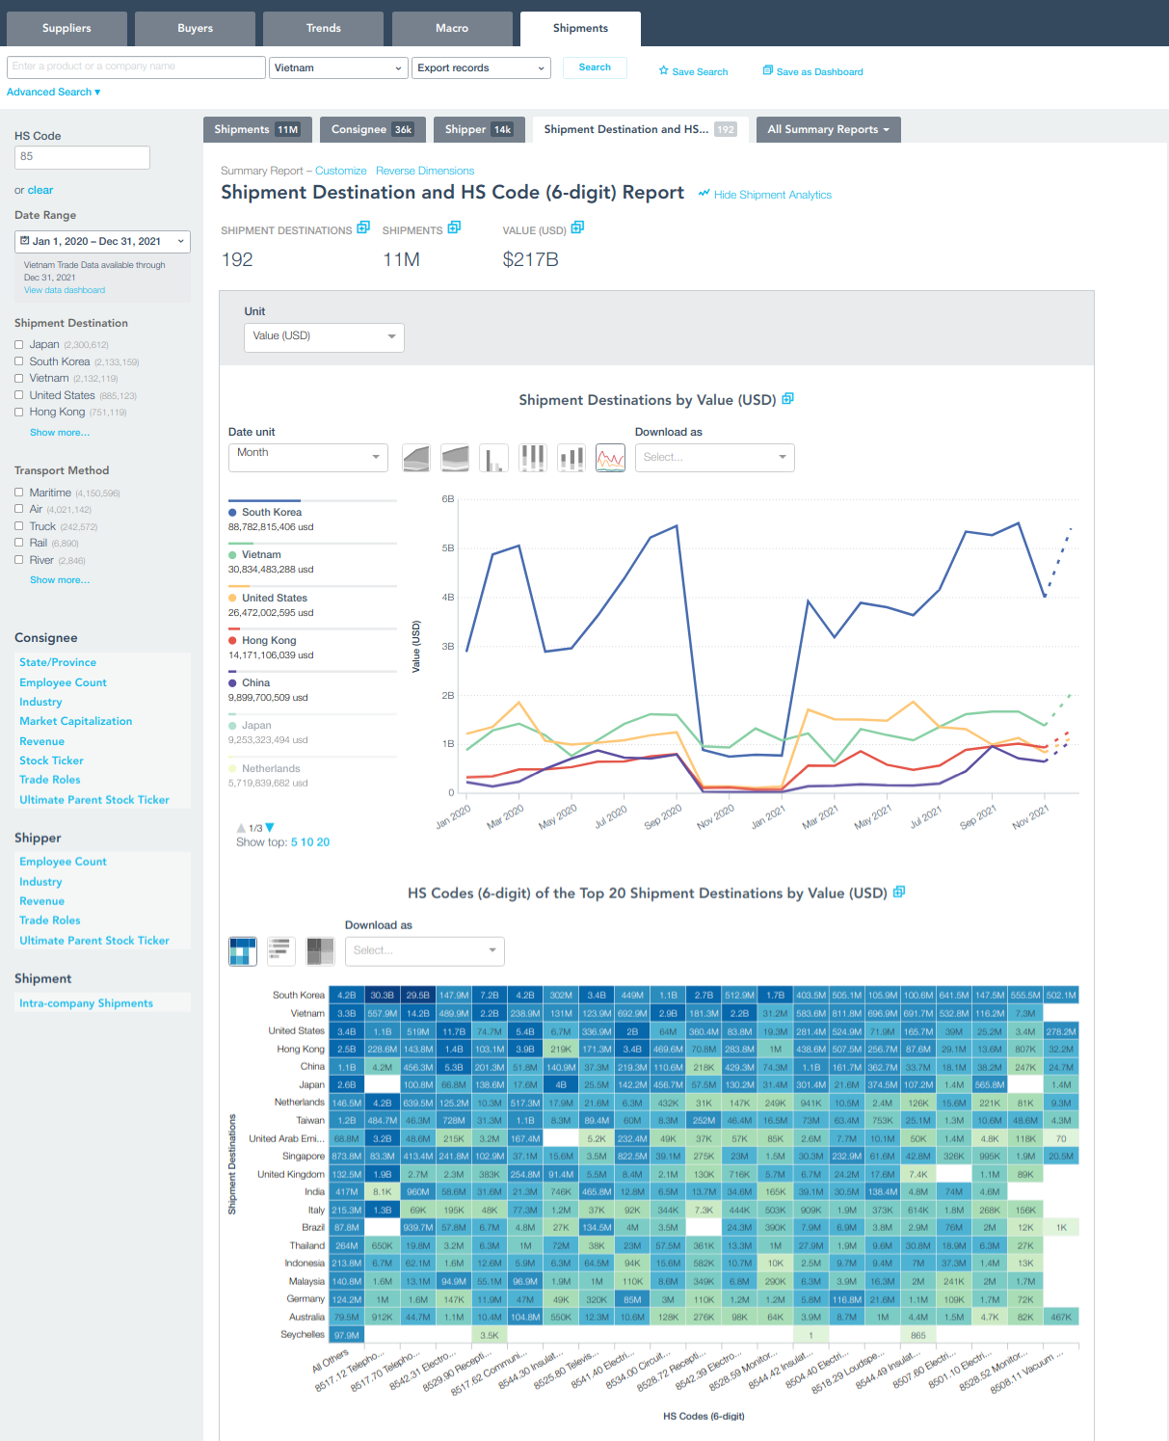Select the multi-line chart icon
1169x1441 pixels.
tap(610, 458)
